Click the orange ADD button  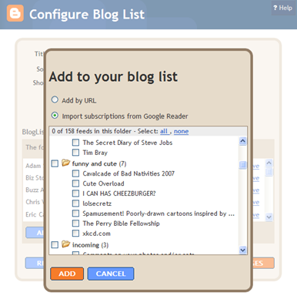coord(67,274)
